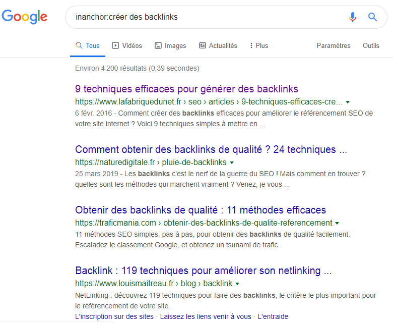Click snippet starting '11 méthodes SEO simples'
Screen dimensions: 393x324
[x=213, y=239]
